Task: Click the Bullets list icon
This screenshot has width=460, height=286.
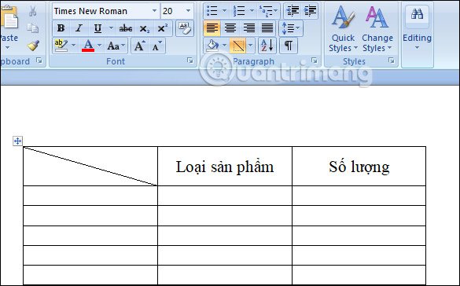Action: [x=212, y=11]
